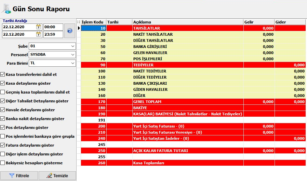307x183 pixels.
Task: Select the BANKA GİRİŞLERİ row
Action: point(193,47)
